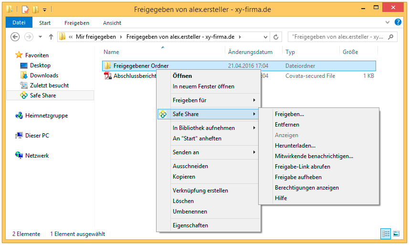The width and height of the screenshot is (409, 245).
Task: Choose Öffnen in context menu
Action: tap(182, 75)
